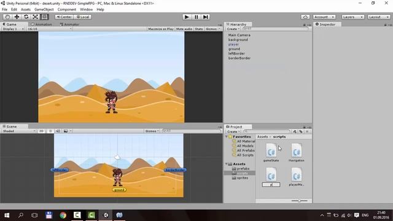This screenshot has height=221, width=393.
Task: Select the Hand tool in the toolbar
Action: click(x=7, y=17)
